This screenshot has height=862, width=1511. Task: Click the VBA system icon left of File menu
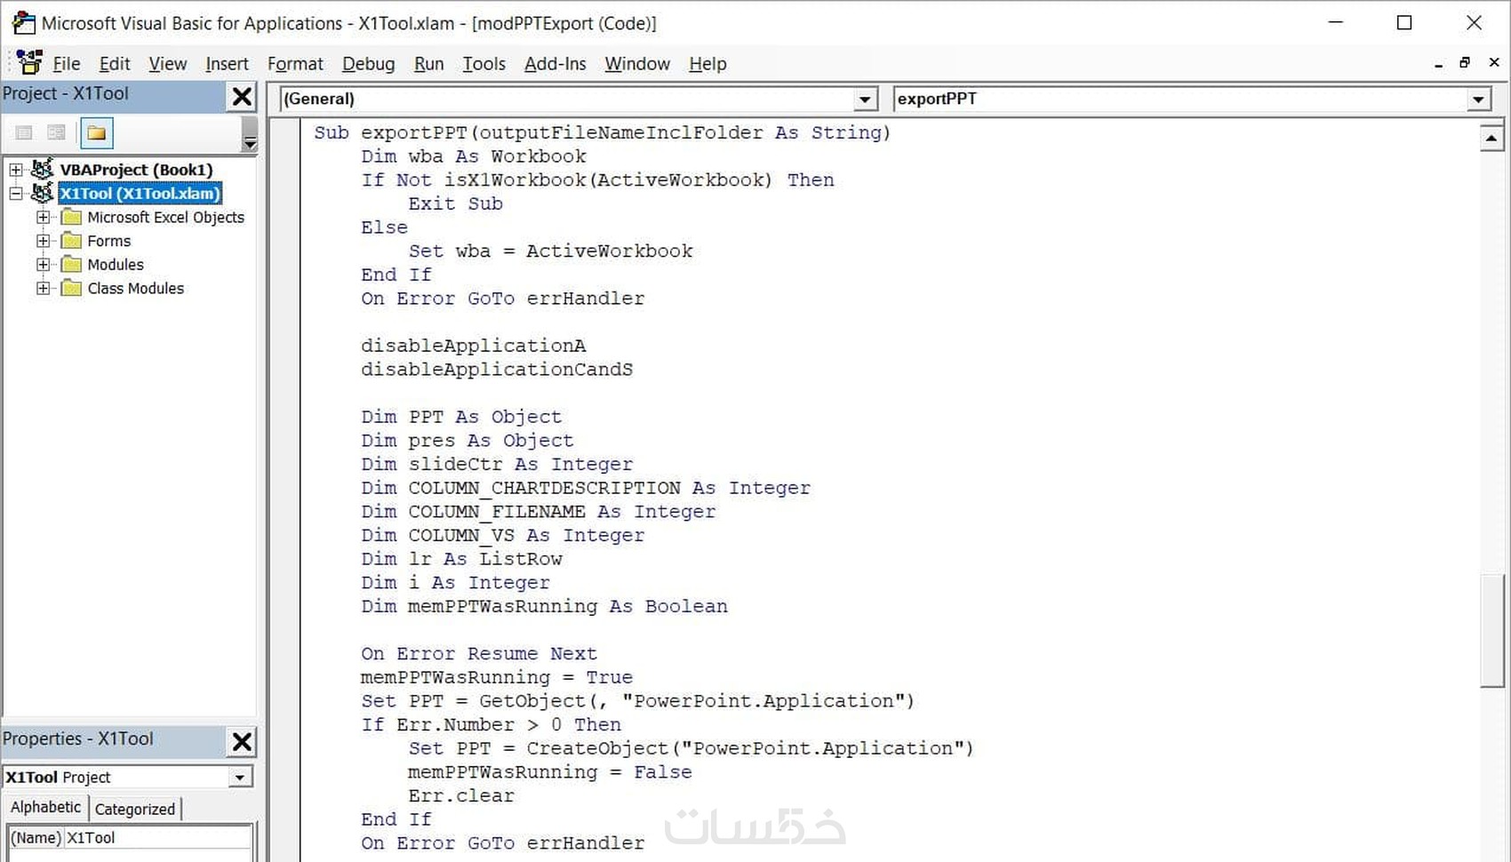pyautogui.click(x=29, y=63)
